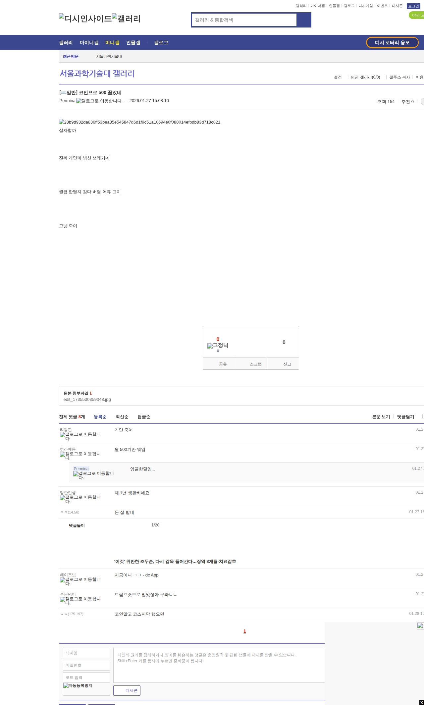This screenshot has height=705, width=424.
Task: Toggle the 야간 모드 night mode switch
Action: coord(417,15)
